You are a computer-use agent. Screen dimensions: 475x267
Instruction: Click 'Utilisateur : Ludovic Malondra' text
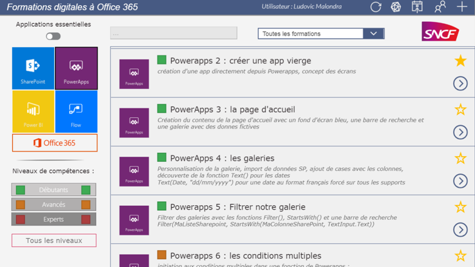(x=302, y=6)
